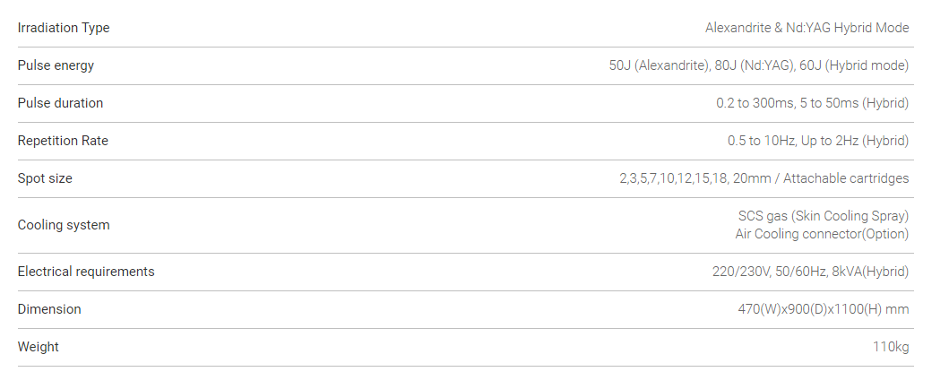Click the Repetition Rate label

click(63, 141)
